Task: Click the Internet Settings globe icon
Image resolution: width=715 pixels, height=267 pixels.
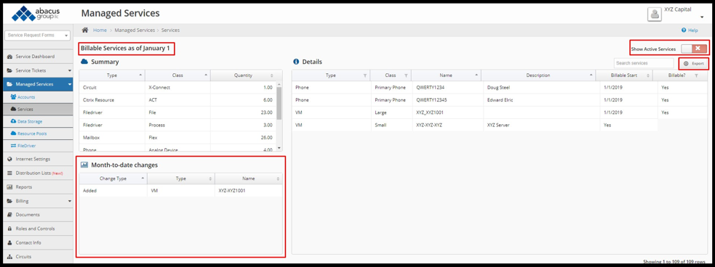Action: (x=9, y=159)
